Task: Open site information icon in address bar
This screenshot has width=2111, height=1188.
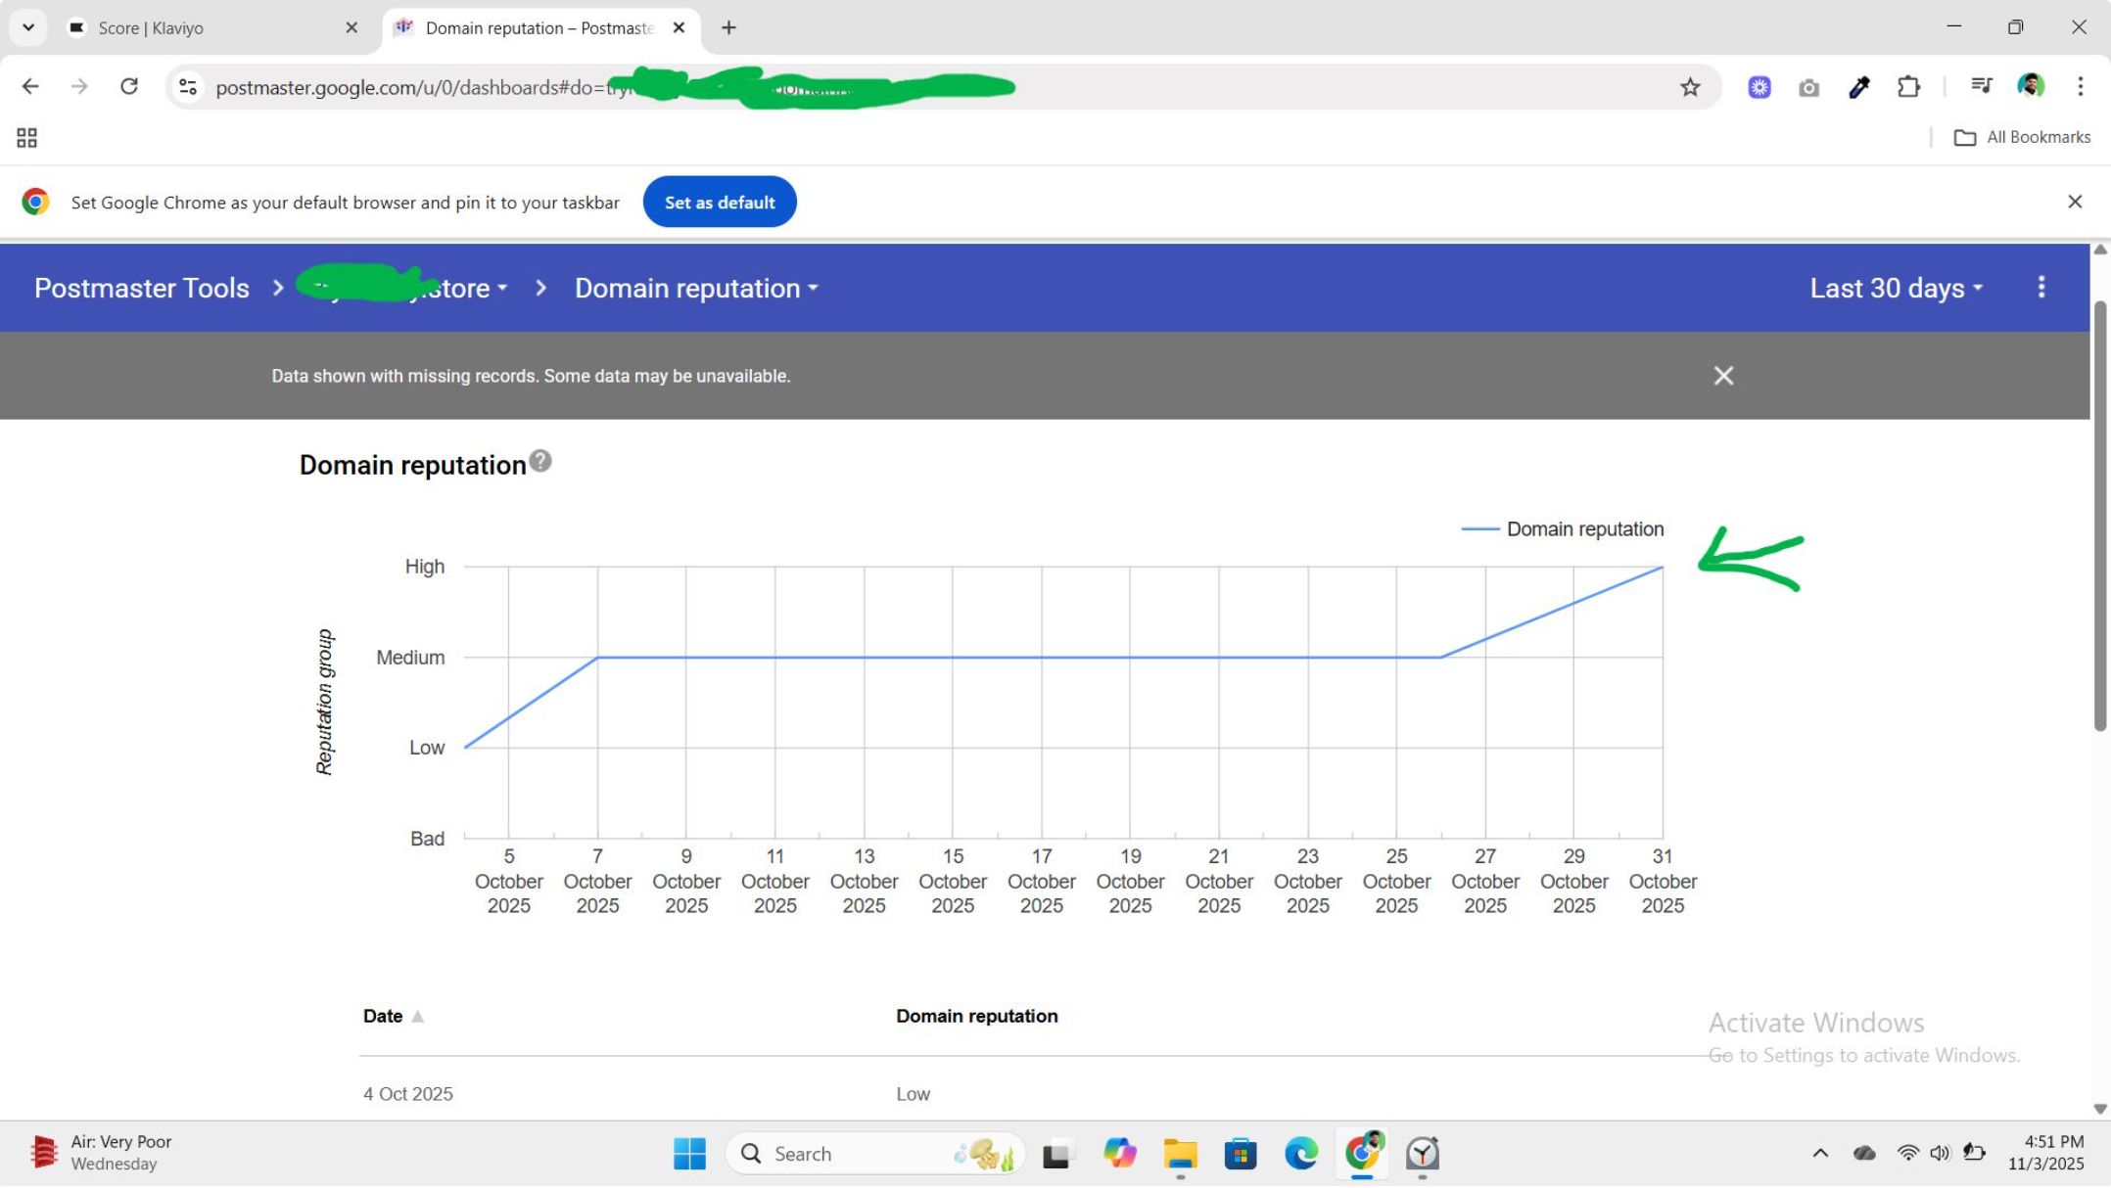Action: click(x=188, y=87)
